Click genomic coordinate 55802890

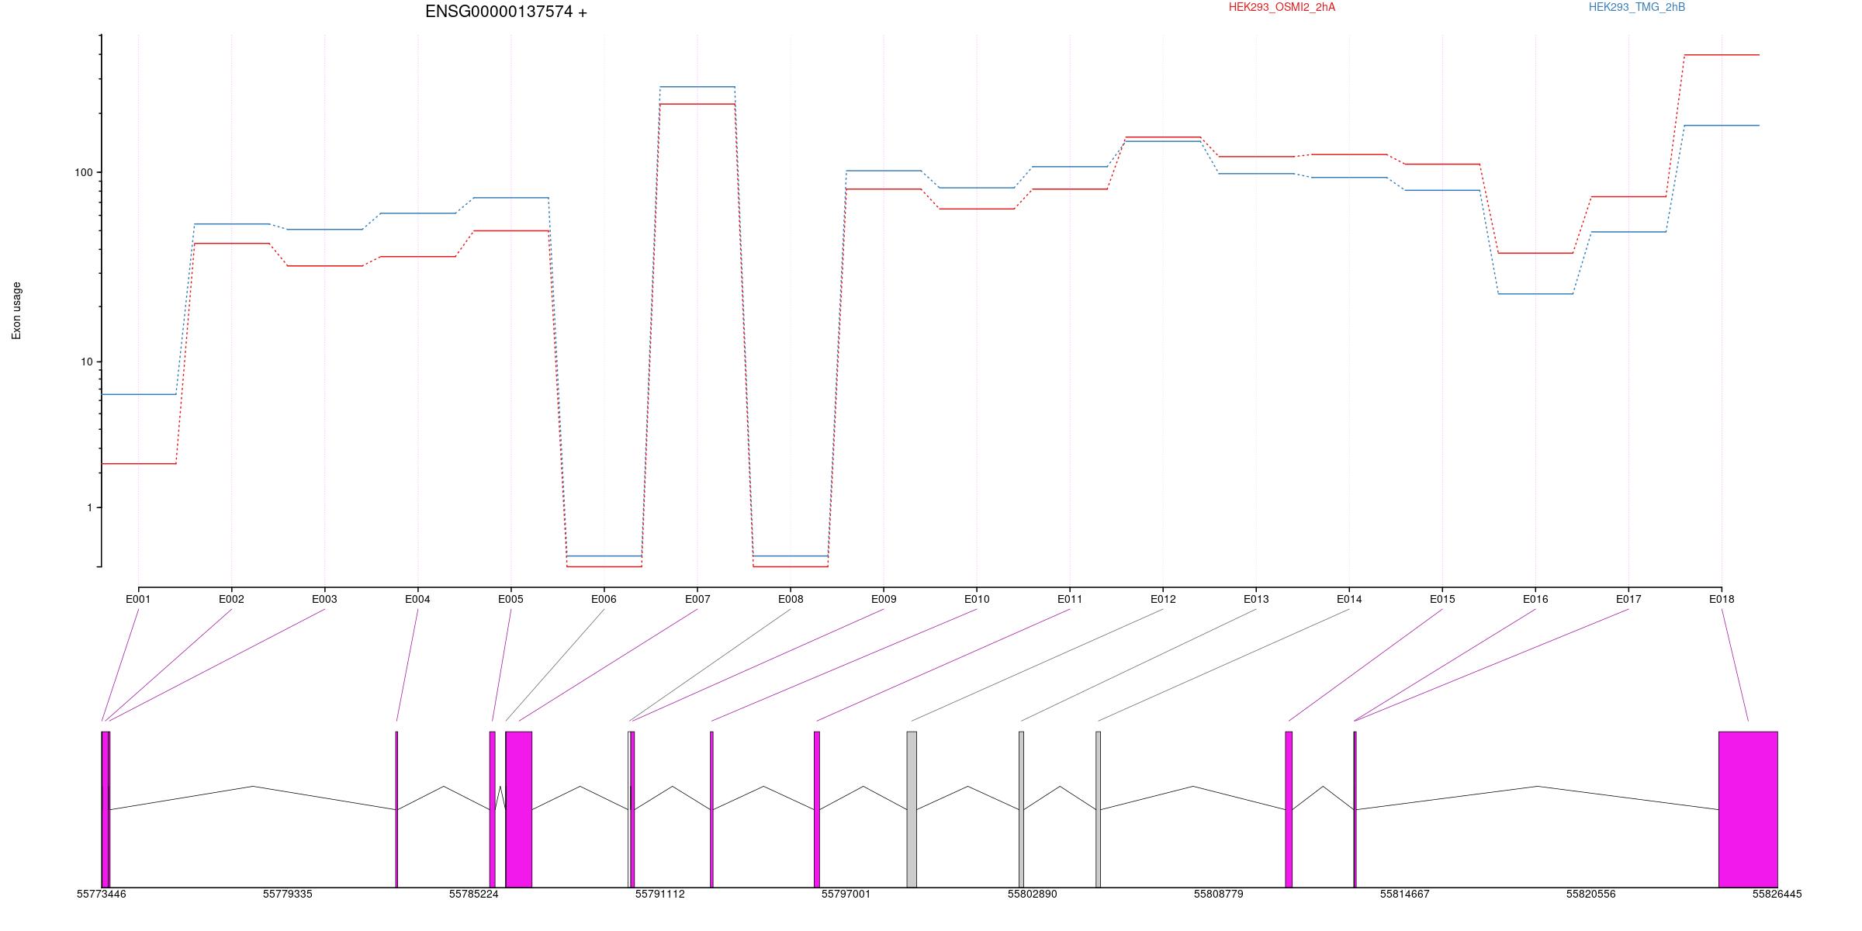[1033, 894]
